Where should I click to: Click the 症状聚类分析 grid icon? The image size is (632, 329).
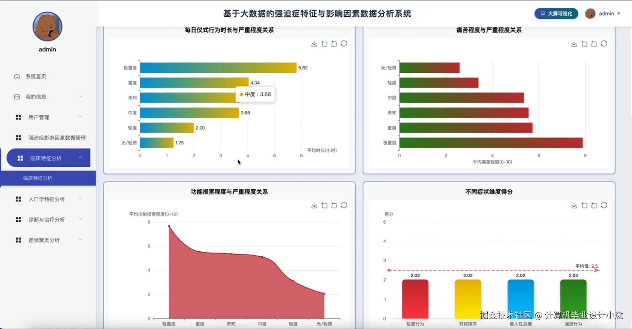pyautogui.click(x=18, y=240)
